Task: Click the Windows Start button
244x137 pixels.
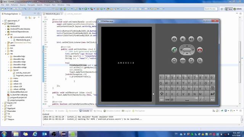Action: (x=4, y=134)
